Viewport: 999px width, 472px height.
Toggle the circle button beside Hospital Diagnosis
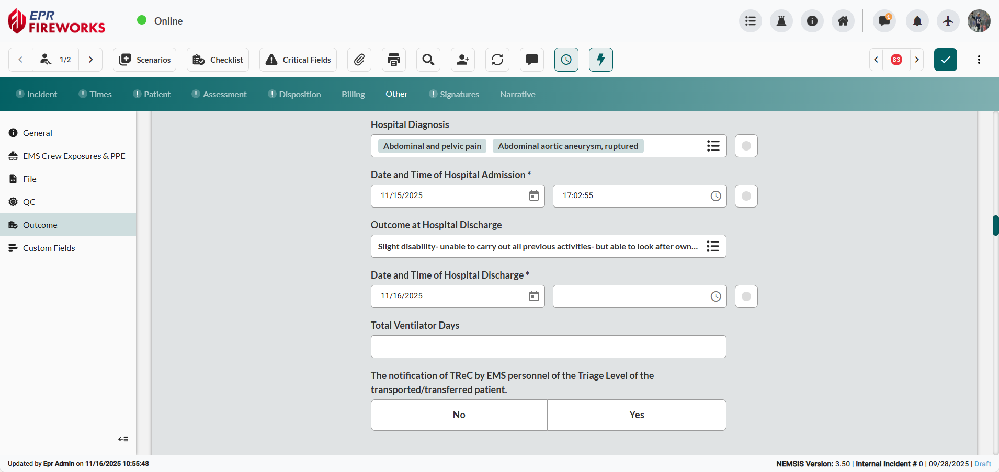click(746, 146)
